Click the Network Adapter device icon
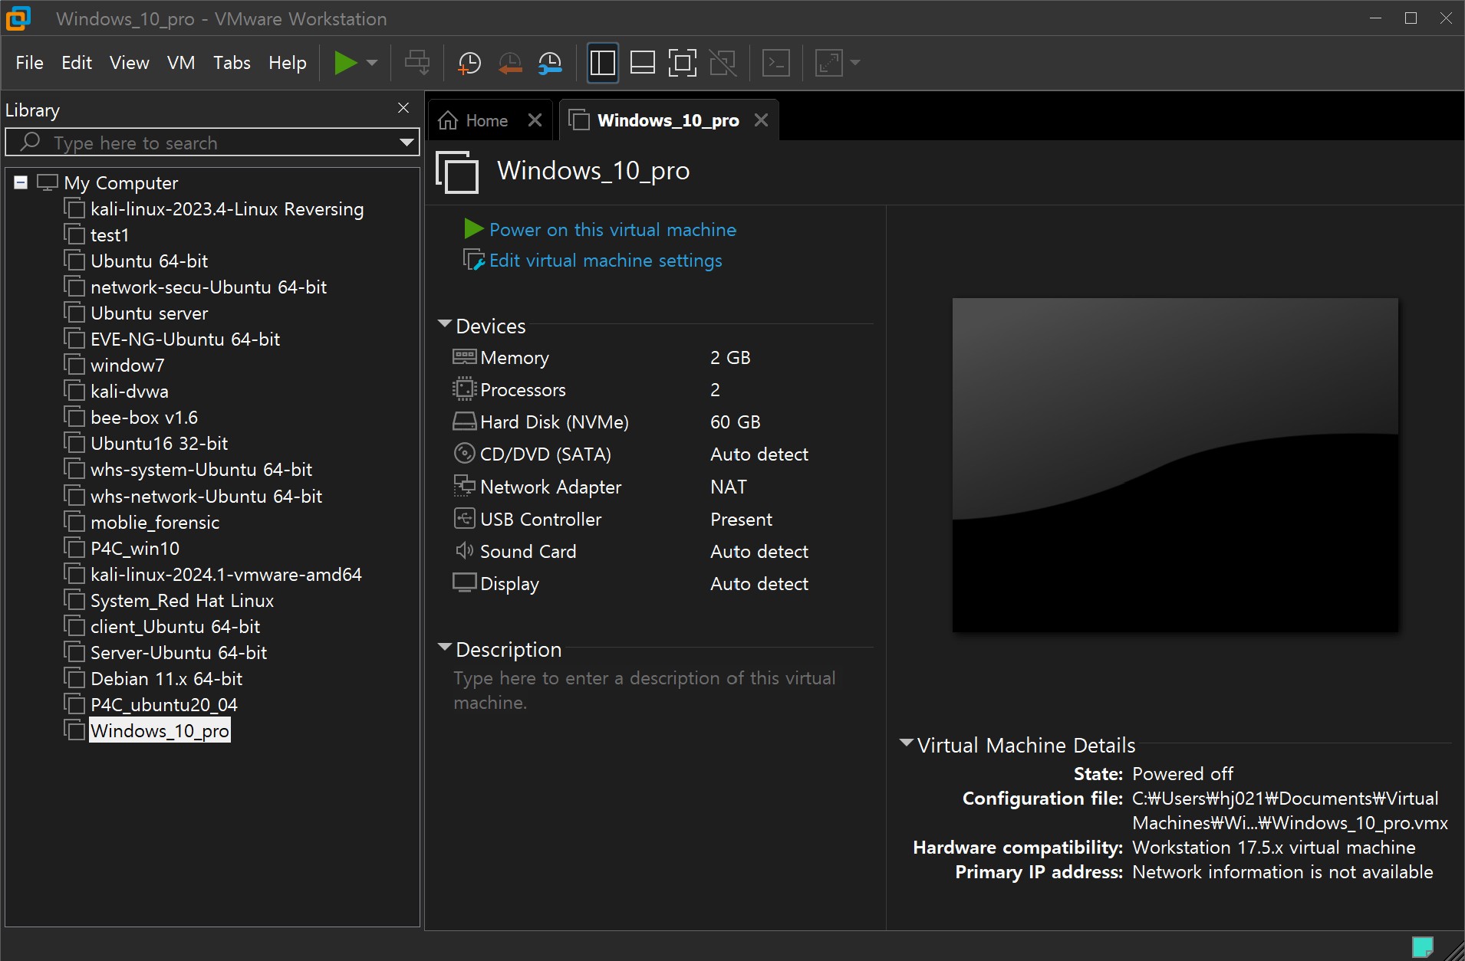The height and width of the screenshot is (961, 1465). (464, 486)
